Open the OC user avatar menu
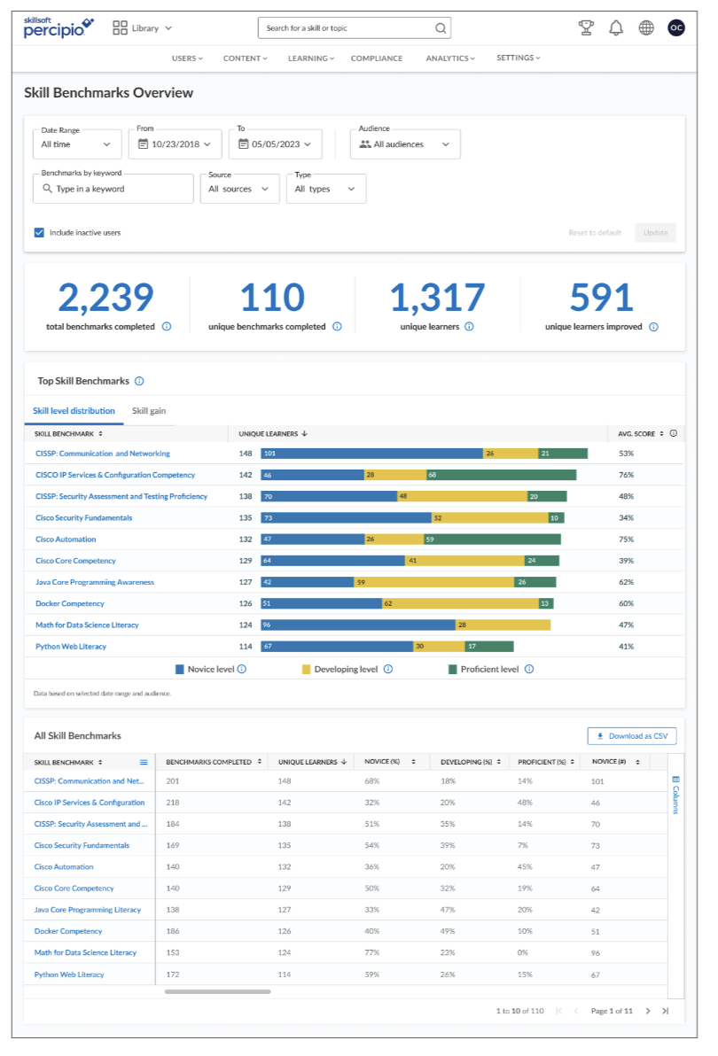 click(x=676, y=27)
